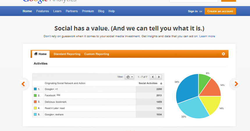Click the home icon in Home tab
Image resolution: width=250 pixels, height=131 pixels.
[36, 54]
